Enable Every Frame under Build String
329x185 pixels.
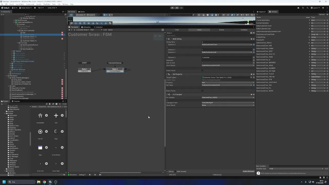point(203,70)
